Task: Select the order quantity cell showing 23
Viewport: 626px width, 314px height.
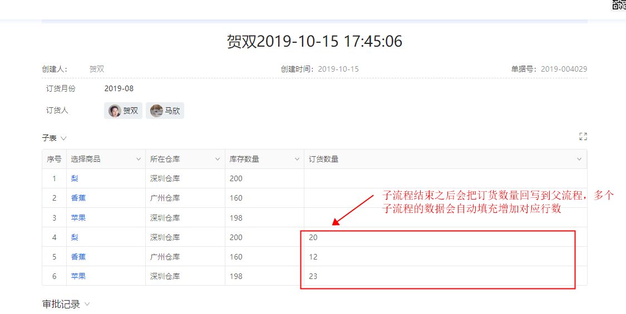Action: (446, 276)
